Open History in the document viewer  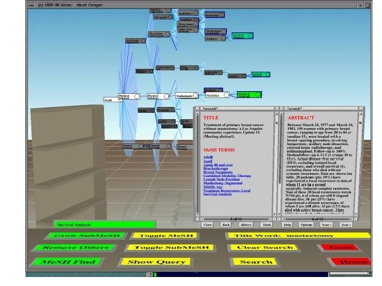coord(246,225)
